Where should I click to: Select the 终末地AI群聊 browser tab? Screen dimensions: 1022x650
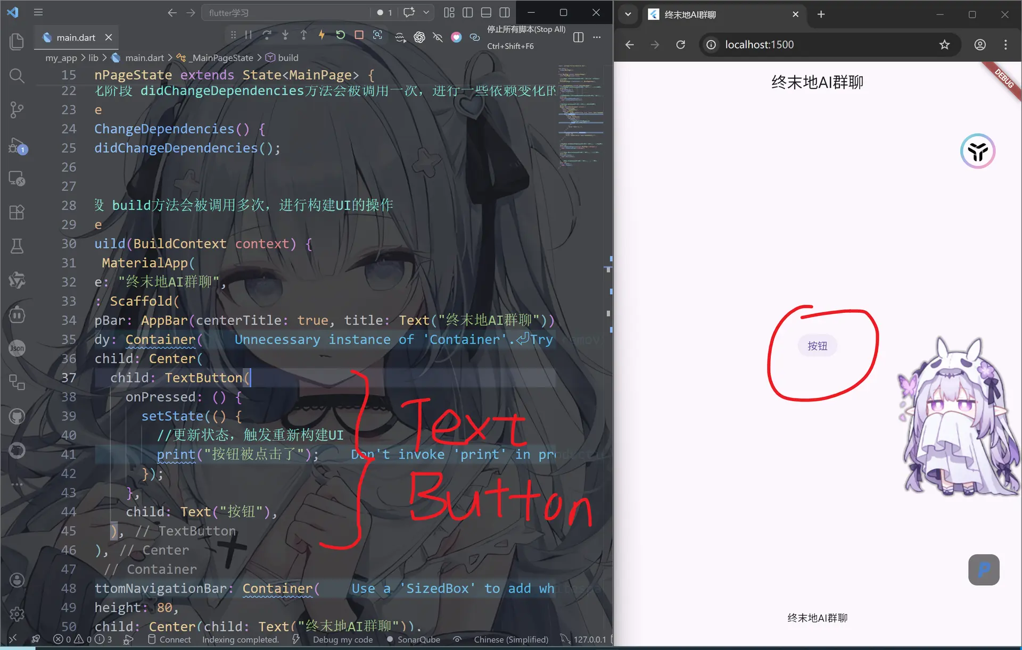click(x=724, y=14)
